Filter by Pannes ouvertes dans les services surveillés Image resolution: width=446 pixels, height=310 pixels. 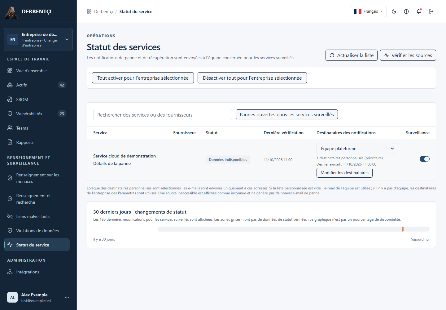pos(287,114)
